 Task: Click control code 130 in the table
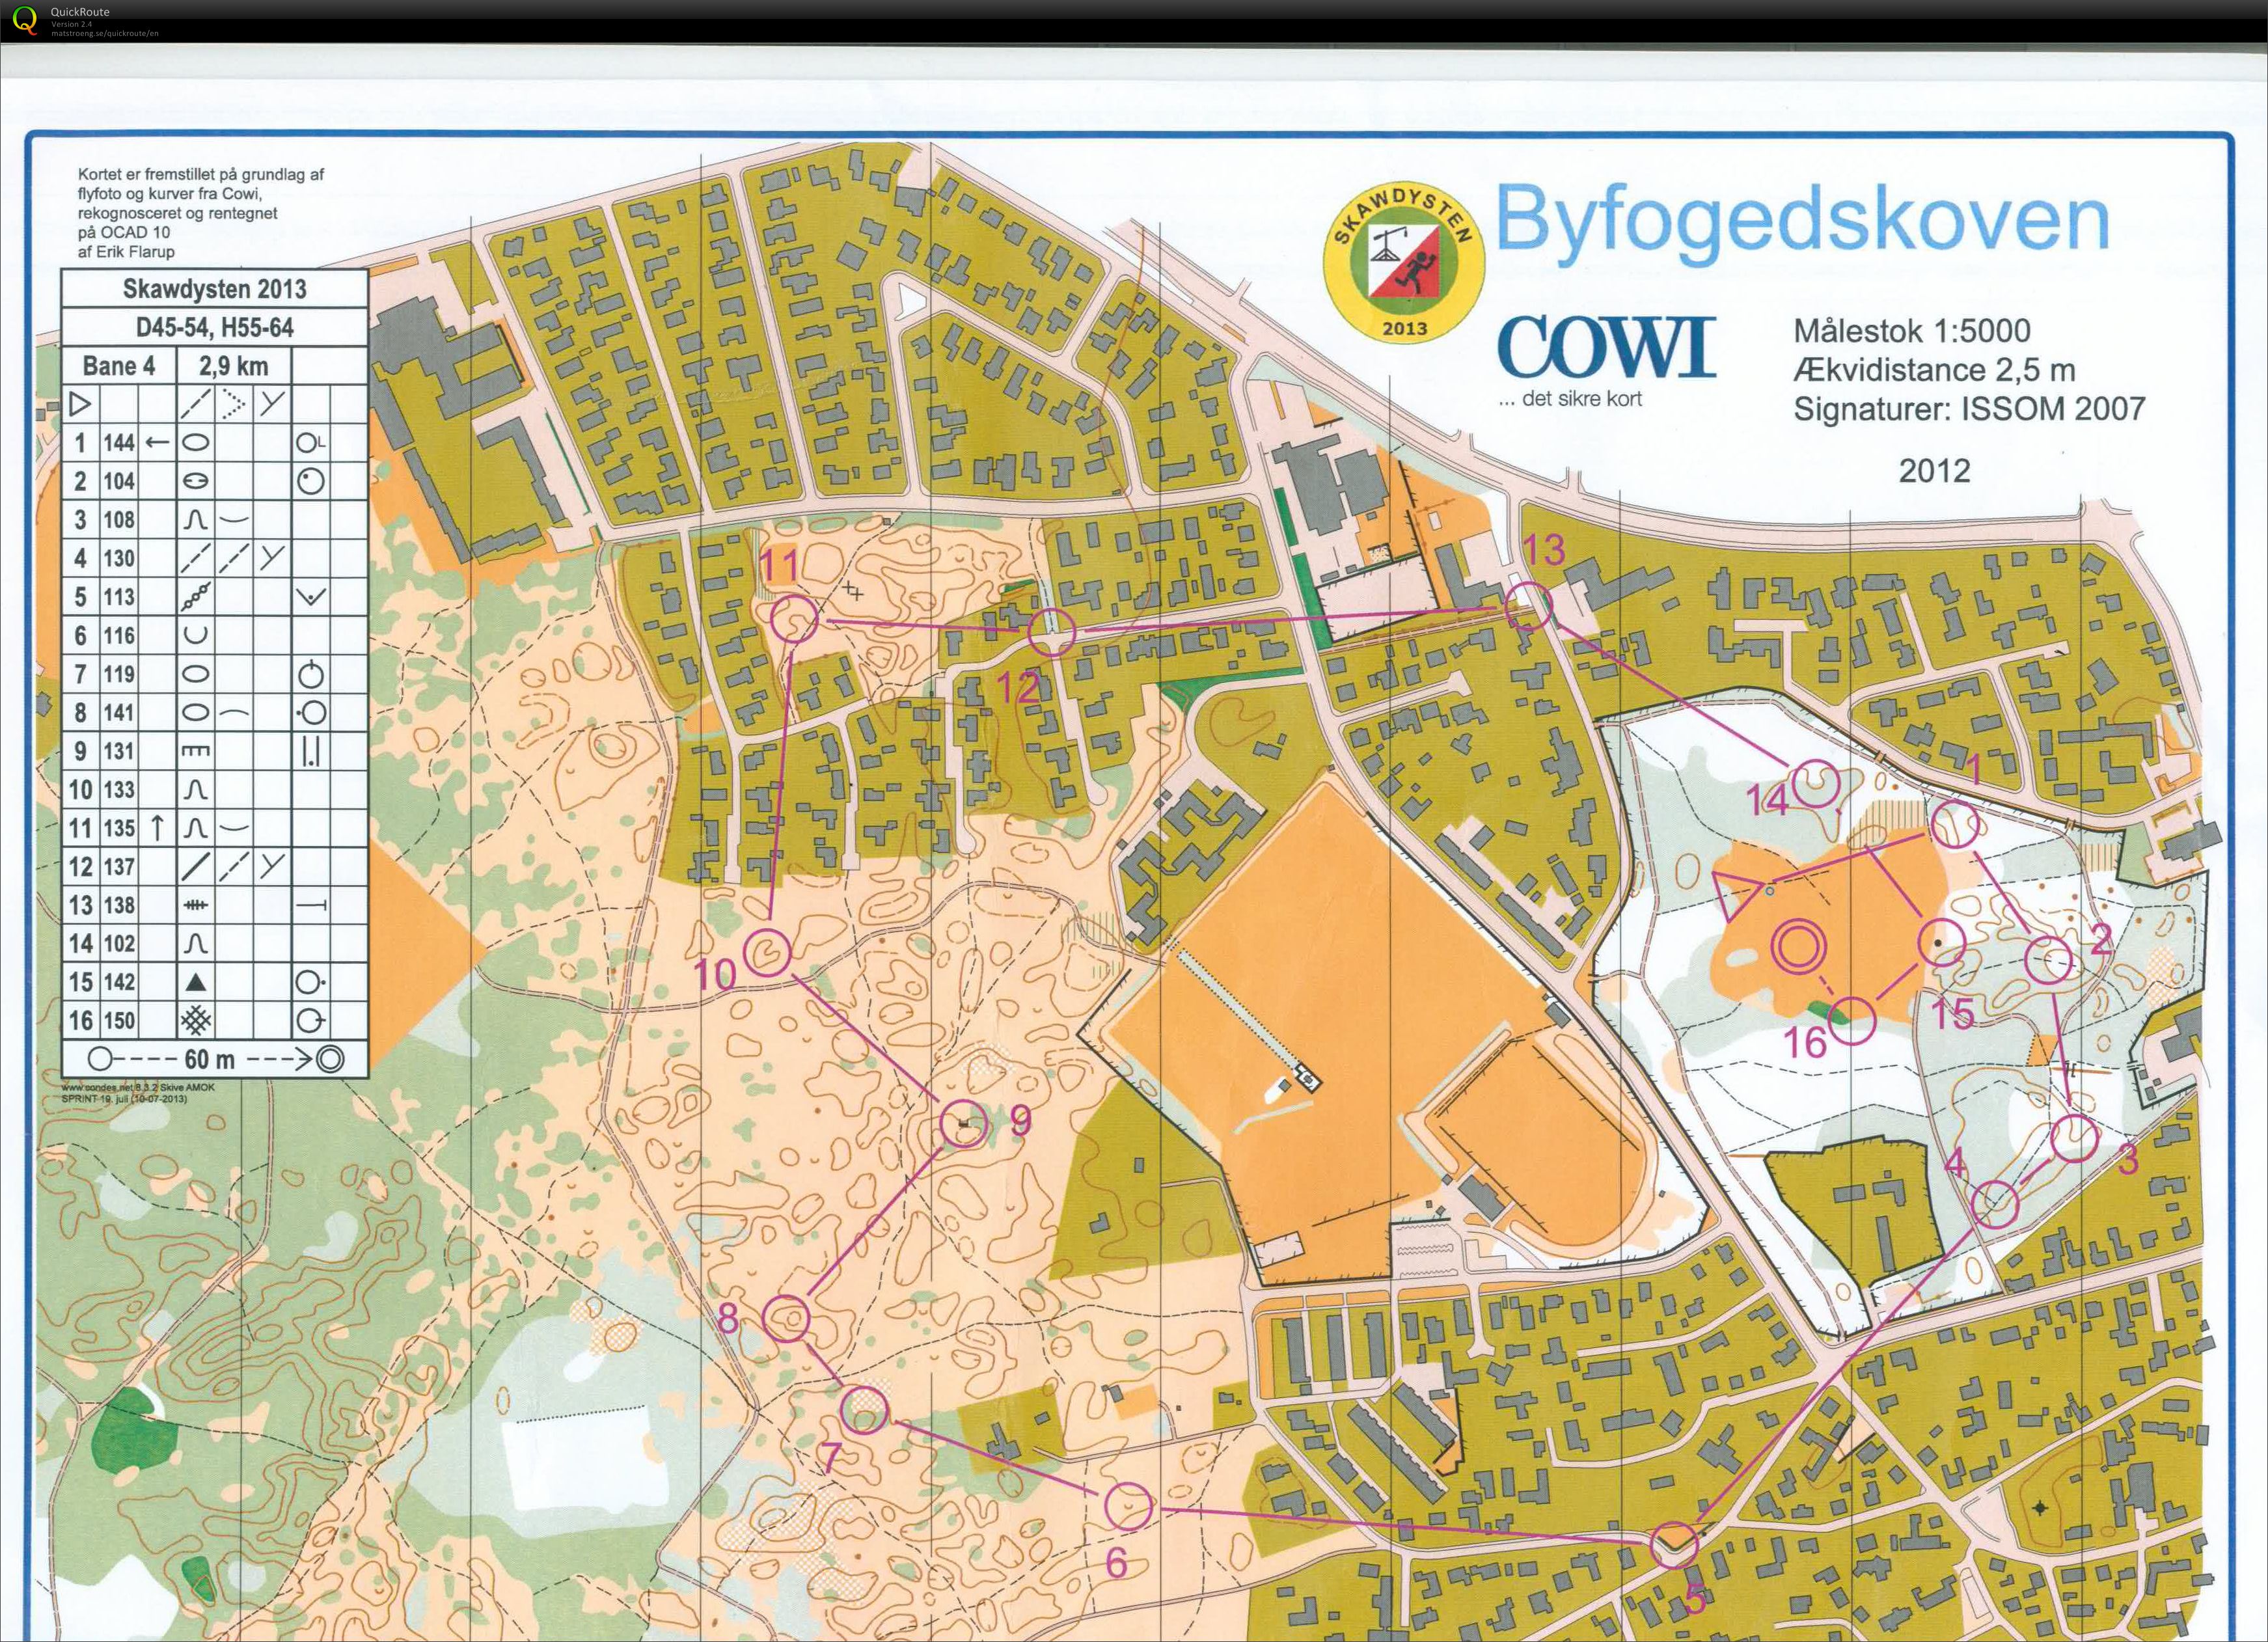[x=119, y=559]
